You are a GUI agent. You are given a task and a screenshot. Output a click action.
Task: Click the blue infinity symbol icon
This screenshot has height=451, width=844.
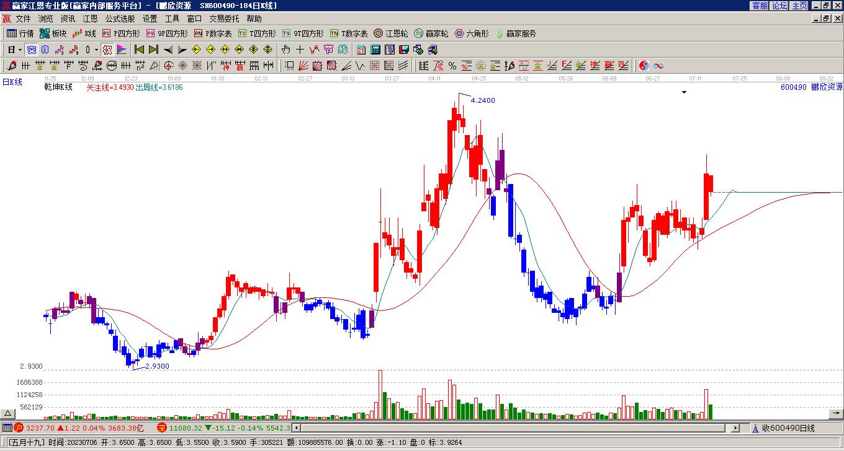pos(658,66)
